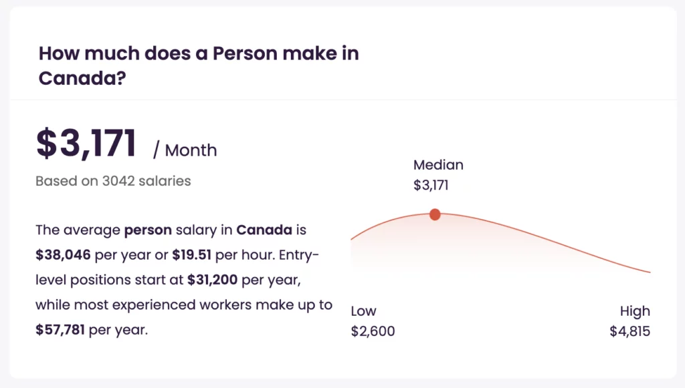The image size is (685, 388).
Task: Click the $4,815 high salary value
Action: [x=630, y=331]
